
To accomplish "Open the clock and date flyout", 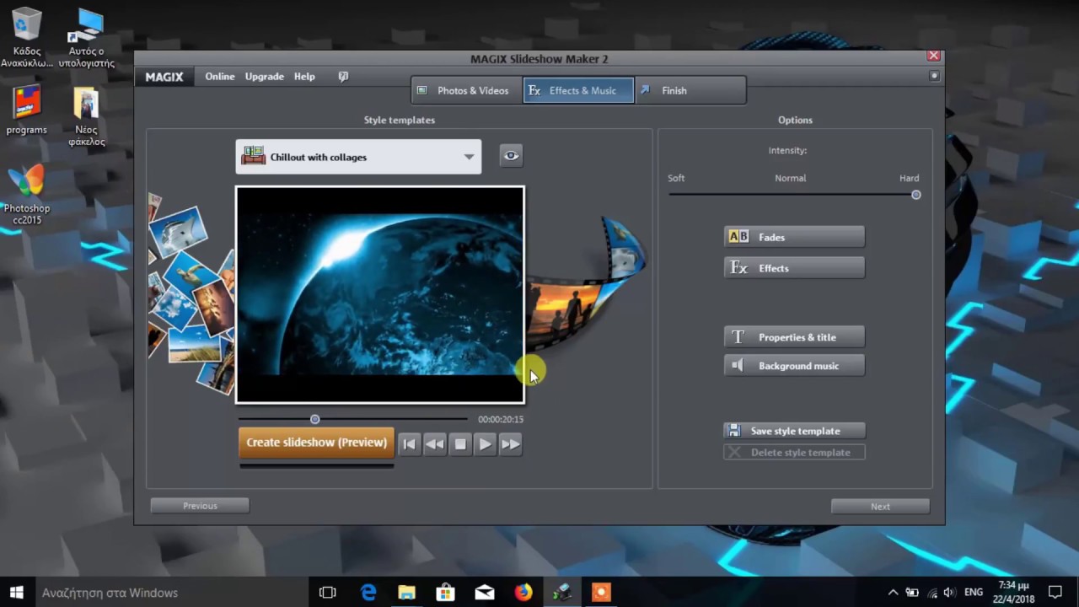I will (x=1013, y=592).
